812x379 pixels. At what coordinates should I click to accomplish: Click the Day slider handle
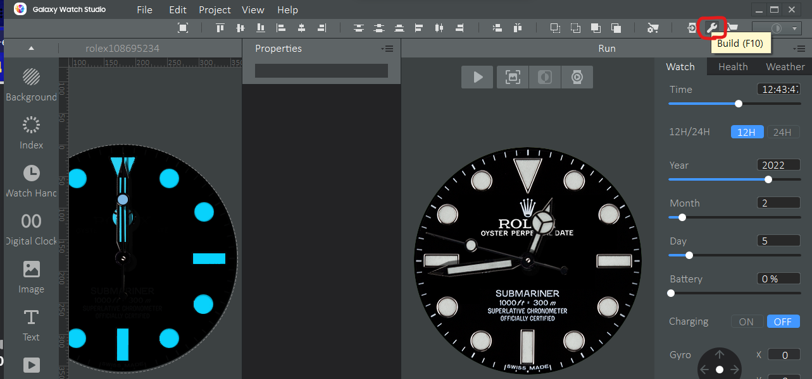689,255
